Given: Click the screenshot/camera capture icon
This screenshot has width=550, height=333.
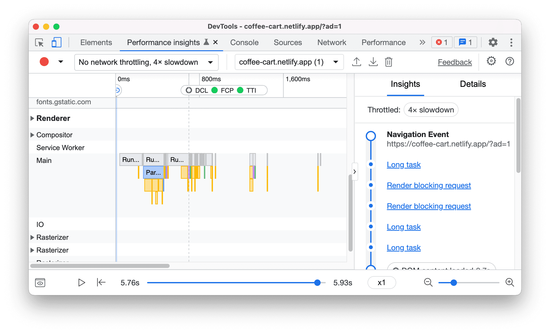Looking at the screenshot, I should point(39,283).
